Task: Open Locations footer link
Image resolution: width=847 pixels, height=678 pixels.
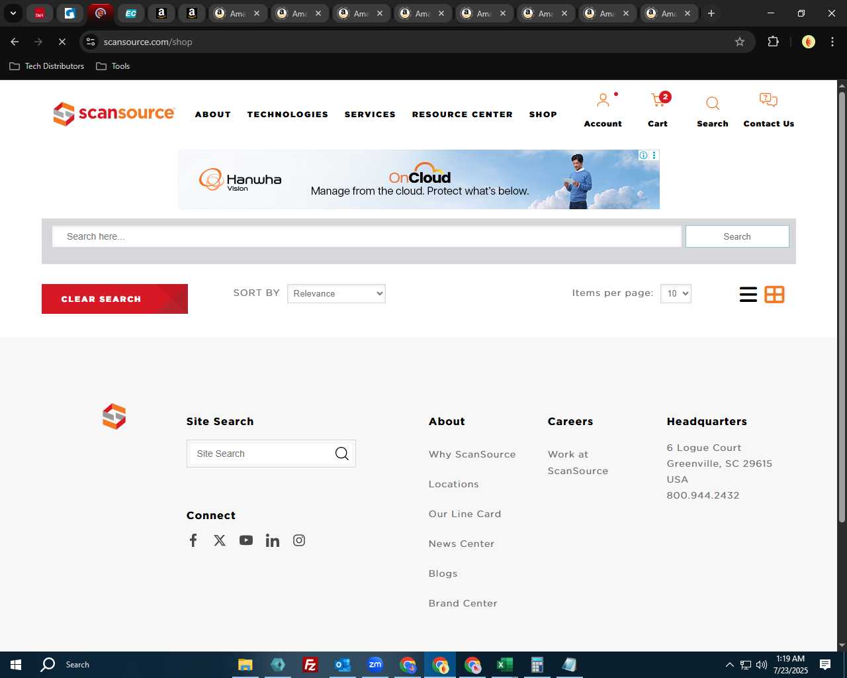Action: tap(453, 484)
